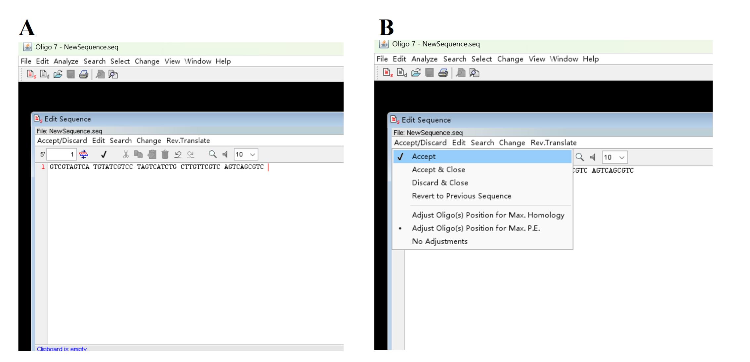Open Rev.Translate menu in panel A
The height and width of the screenshot is (362, 750).
click(x=188, y=141)
